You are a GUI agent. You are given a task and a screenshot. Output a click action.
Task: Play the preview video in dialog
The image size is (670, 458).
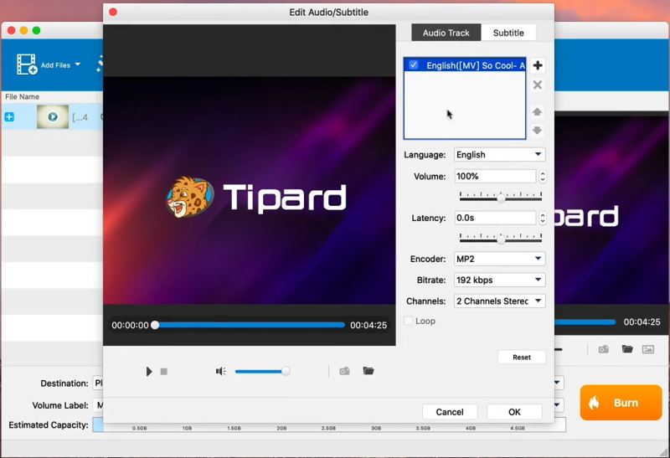coord(149,371)
